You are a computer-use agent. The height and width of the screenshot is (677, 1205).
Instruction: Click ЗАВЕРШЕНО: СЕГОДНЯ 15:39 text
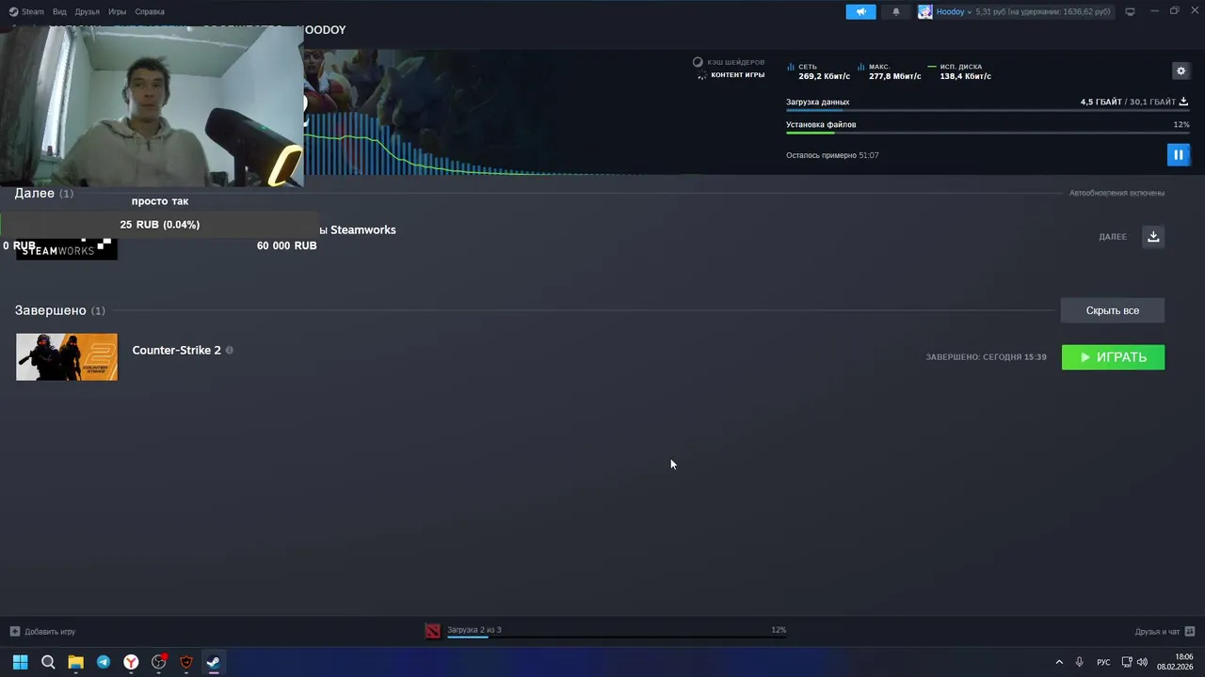(986, 357)
